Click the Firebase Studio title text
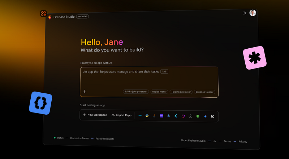Image resolution: width=289 pixels, height=159 pixels. click(64, 17)
